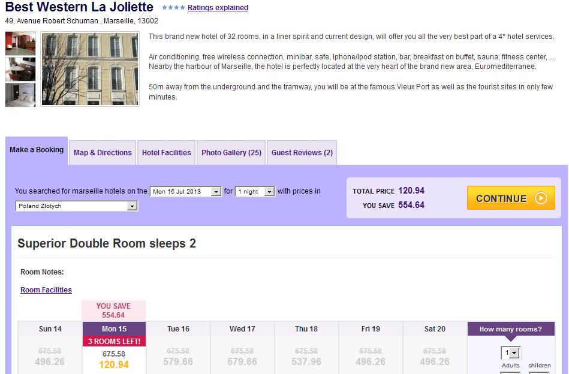
Task: Click the Room Notes: label
Action: [x=42, y=272]
